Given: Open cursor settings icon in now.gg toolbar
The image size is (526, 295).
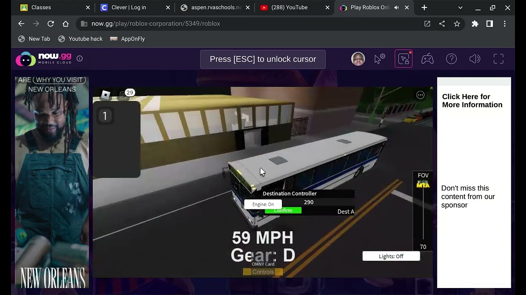Looking at the screenshot, I should tap(380, 59).
